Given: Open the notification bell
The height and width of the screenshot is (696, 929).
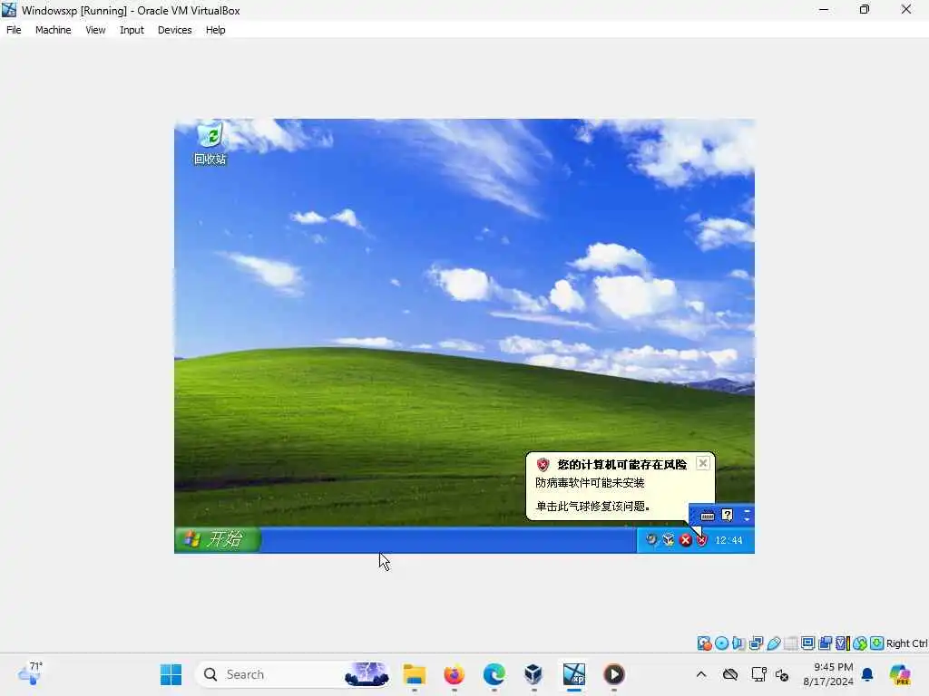Looking at the screenshot, I should pos(867,674).
